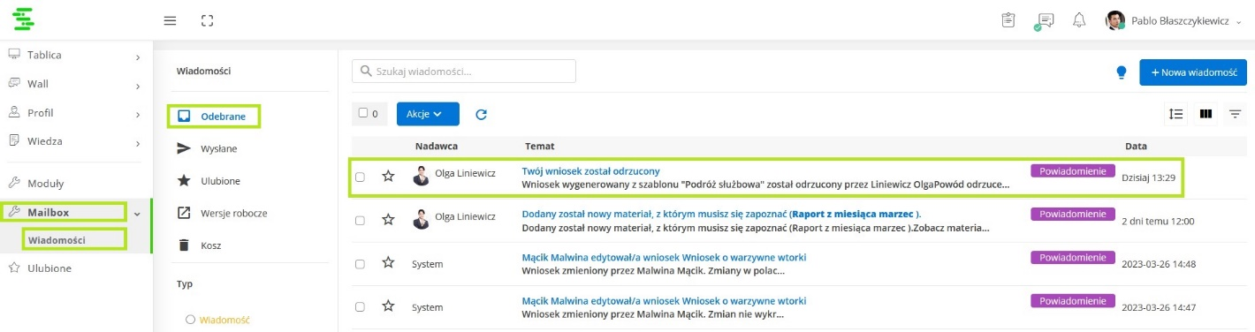Star the 'Twój wniosek został odrzucony' message
Image resolution: width=1255 pixels, height=332 pixels.
(x=388, y=177)
